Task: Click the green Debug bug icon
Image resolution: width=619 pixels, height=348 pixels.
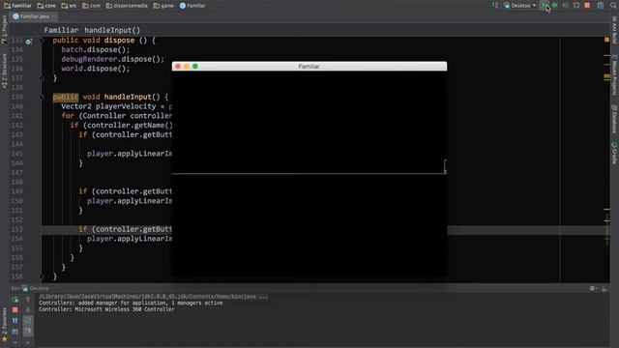Action: pos(554,6)
